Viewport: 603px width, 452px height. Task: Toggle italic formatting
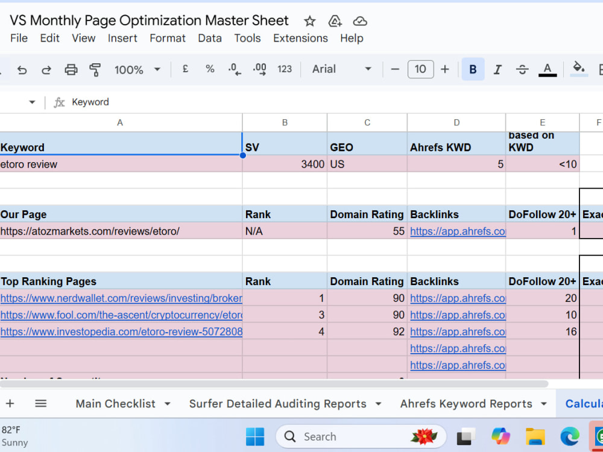point(497,69)
